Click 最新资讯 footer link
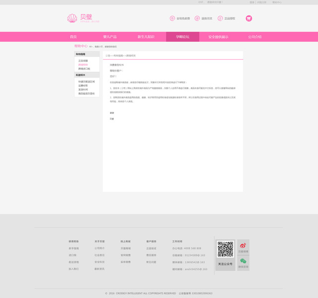 [x=99, y=269]
